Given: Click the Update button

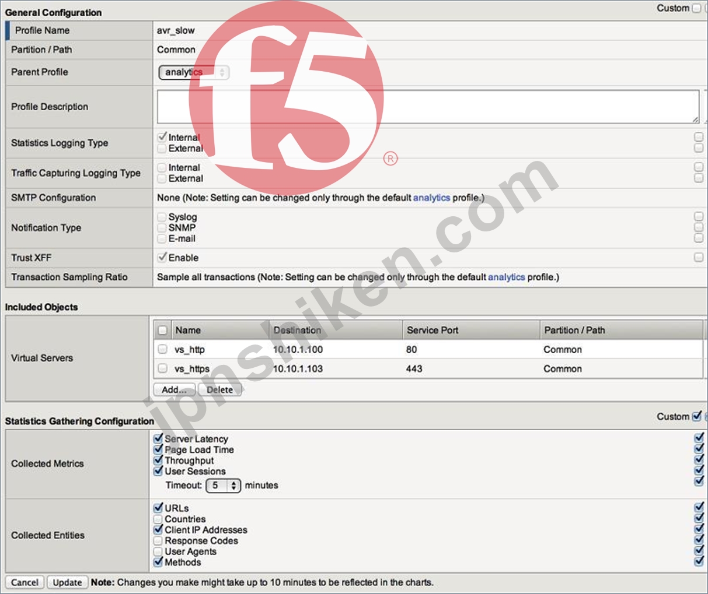Looking at the screenshot, I should (67, 582).
